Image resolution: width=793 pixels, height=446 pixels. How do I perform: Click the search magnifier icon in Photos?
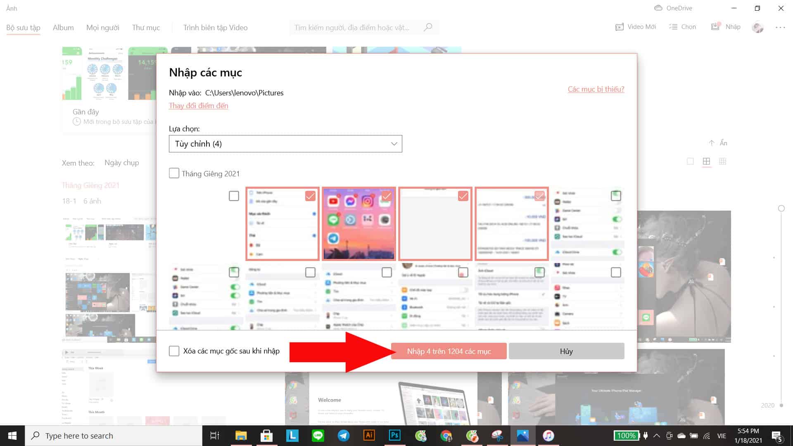(428, 27)
